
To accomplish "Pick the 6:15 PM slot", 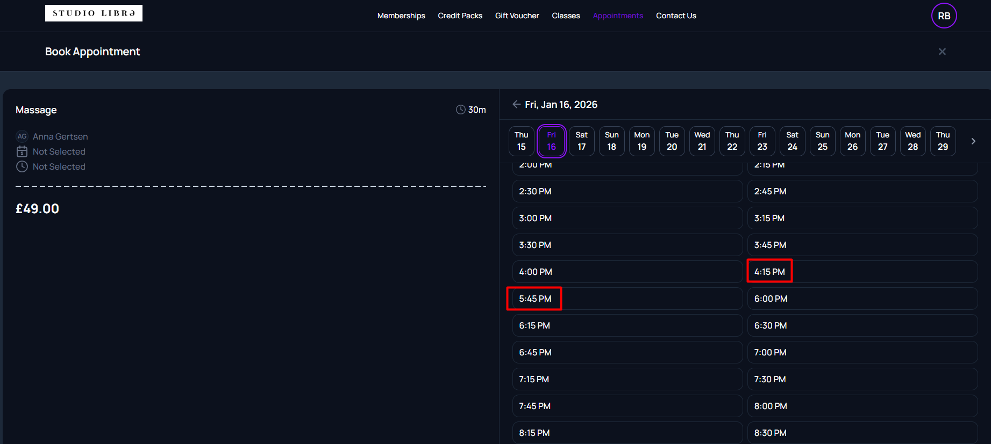I will pos(628,325).
